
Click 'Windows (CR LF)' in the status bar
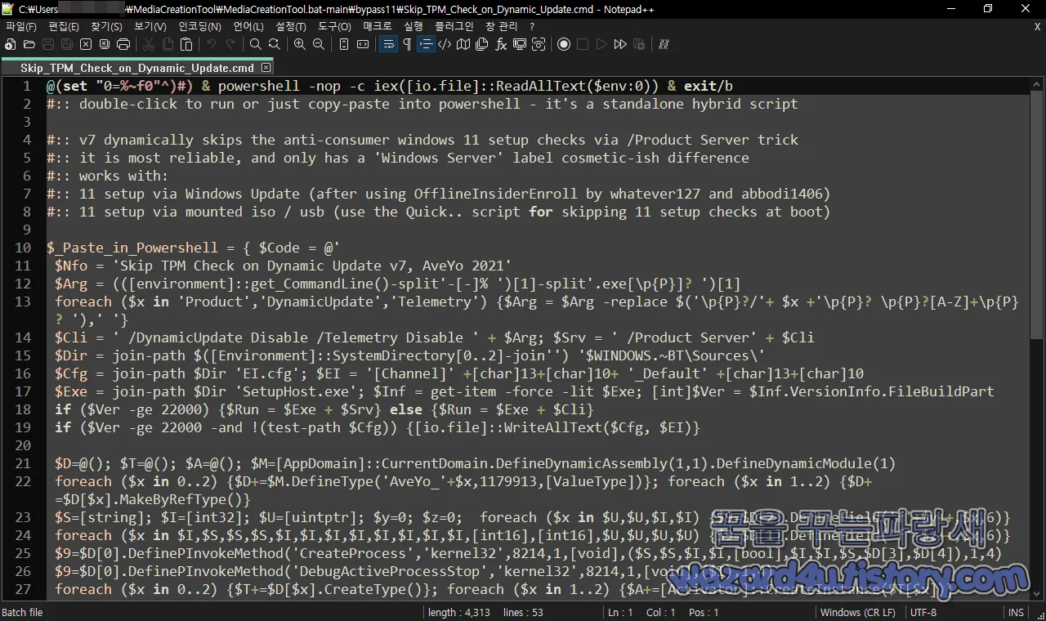[x=858, y=612]
